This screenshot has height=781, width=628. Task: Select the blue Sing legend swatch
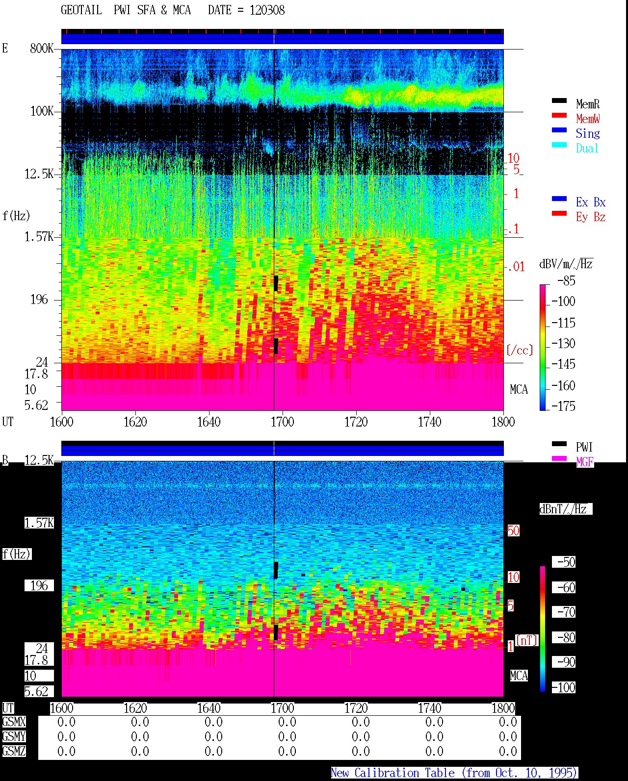point(559,130)
